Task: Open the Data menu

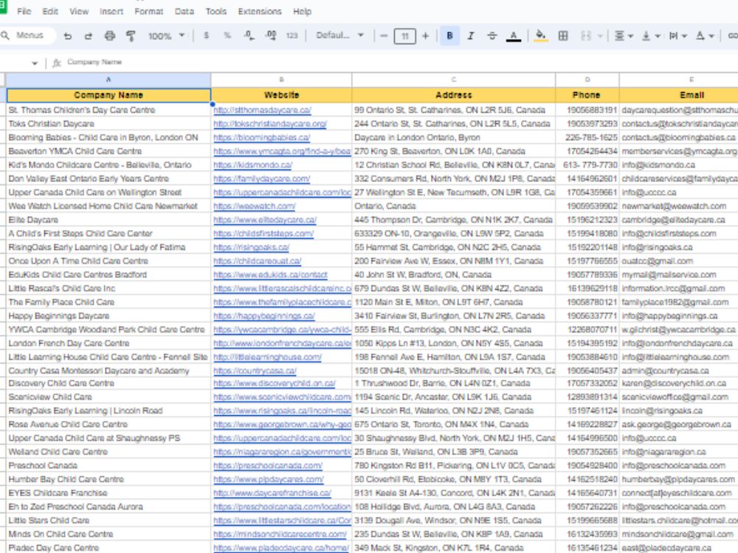Action: 184,11
